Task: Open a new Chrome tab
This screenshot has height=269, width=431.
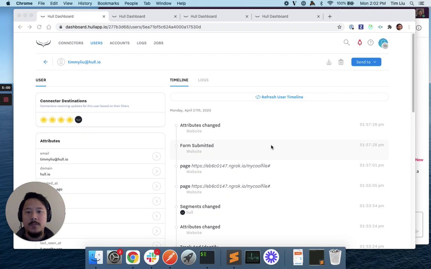Action: click(330, 16)
